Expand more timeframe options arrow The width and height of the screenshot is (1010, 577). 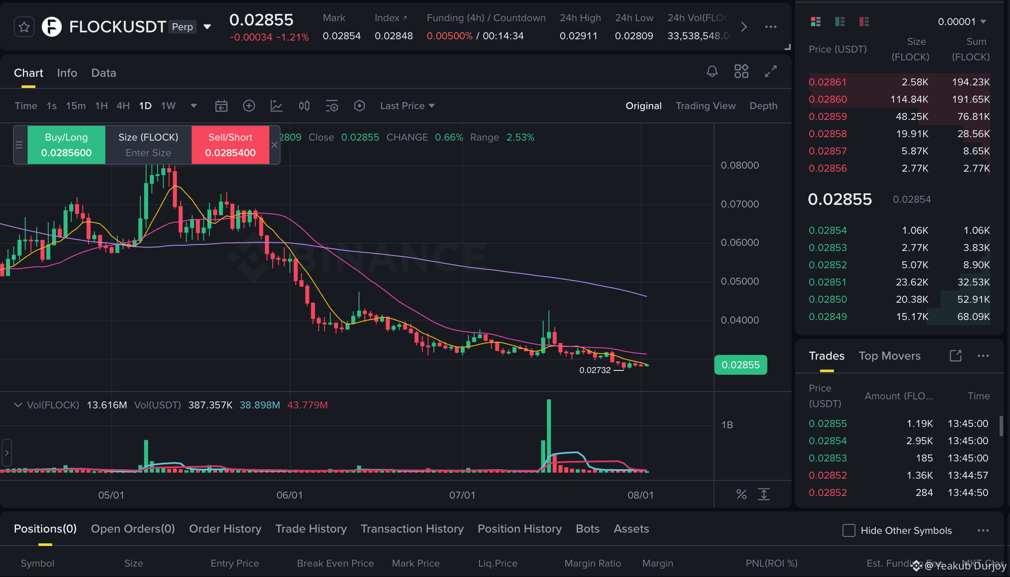[194, 106]
